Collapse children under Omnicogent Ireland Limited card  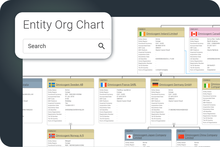161,73
